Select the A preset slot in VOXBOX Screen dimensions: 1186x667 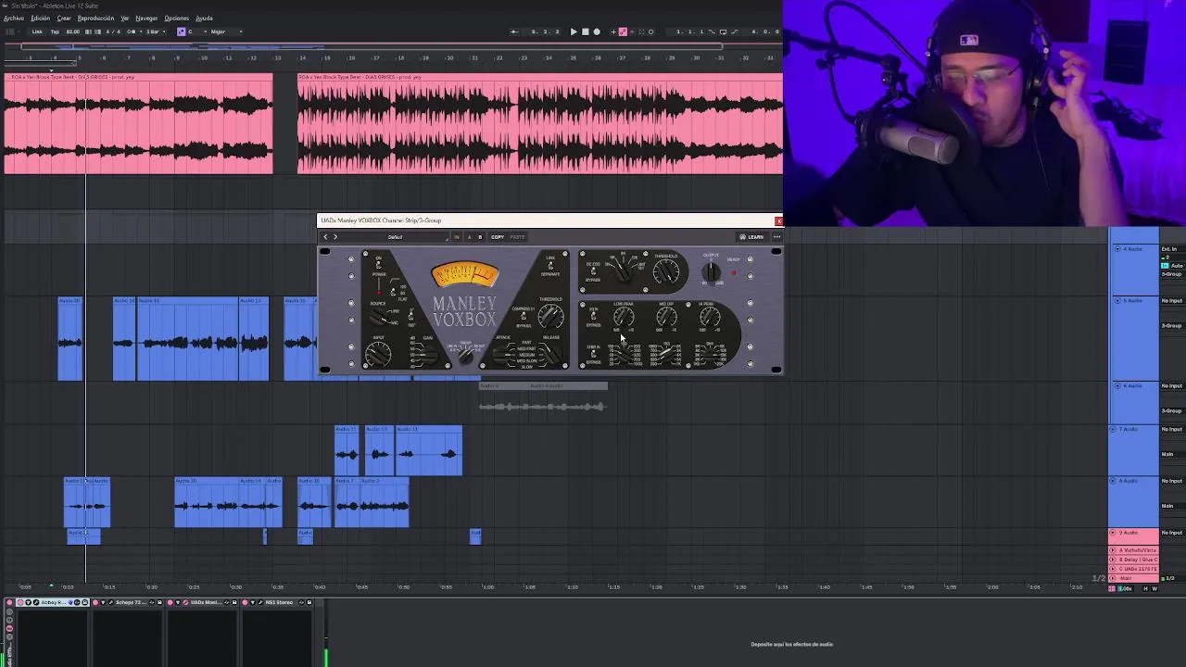pos(469,237)
